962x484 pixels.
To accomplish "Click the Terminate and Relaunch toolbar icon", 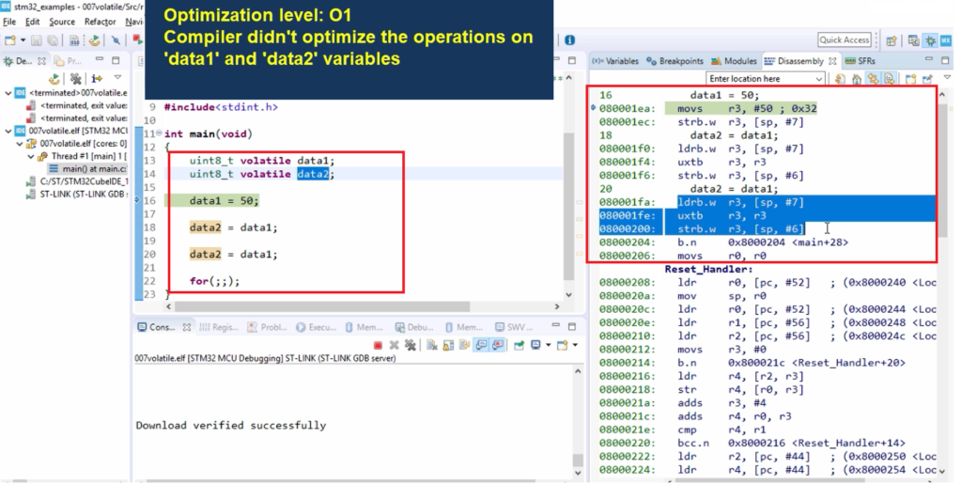I will 137,40.
